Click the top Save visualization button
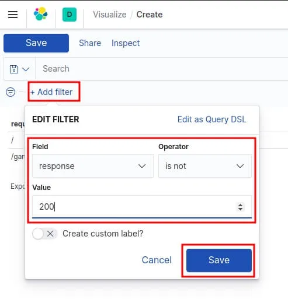Viewport: 288px width, 307px height. pos(36,43)
